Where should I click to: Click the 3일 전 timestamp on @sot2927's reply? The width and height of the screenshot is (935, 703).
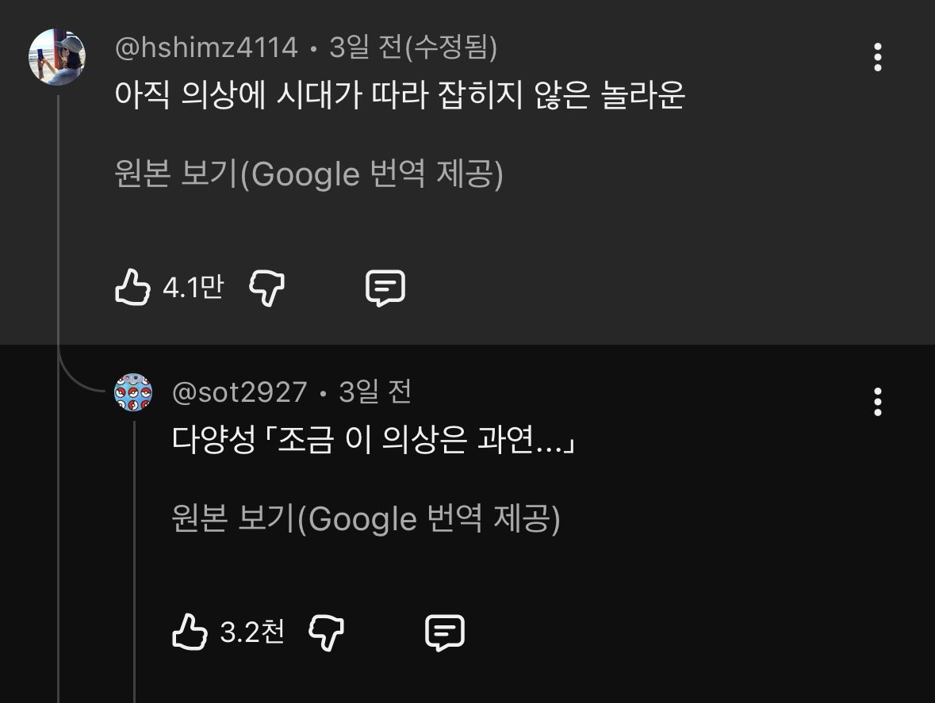pos(375,392)
